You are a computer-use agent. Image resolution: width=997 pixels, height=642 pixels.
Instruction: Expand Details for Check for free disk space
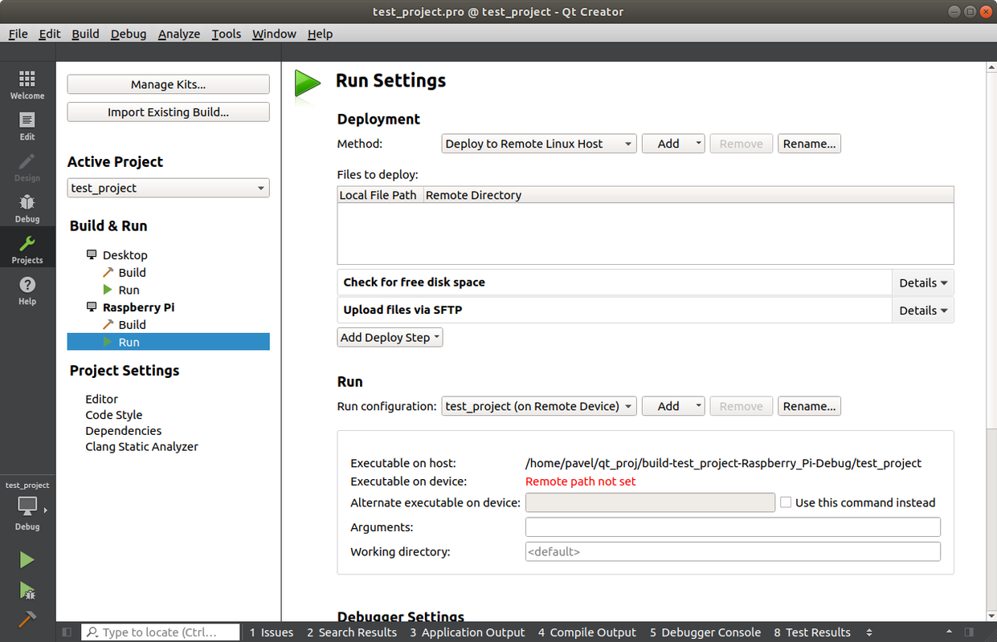[923, 282]
